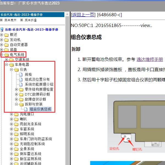This screenshot has width=165, height=165.
Task: Expand the 底盘 tree node
Action: [1, 50]
